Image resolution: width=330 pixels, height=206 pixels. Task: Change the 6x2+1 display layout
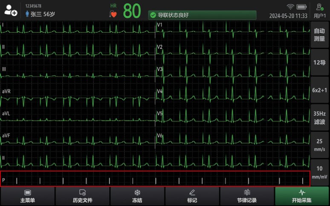(x=319, y=90)
